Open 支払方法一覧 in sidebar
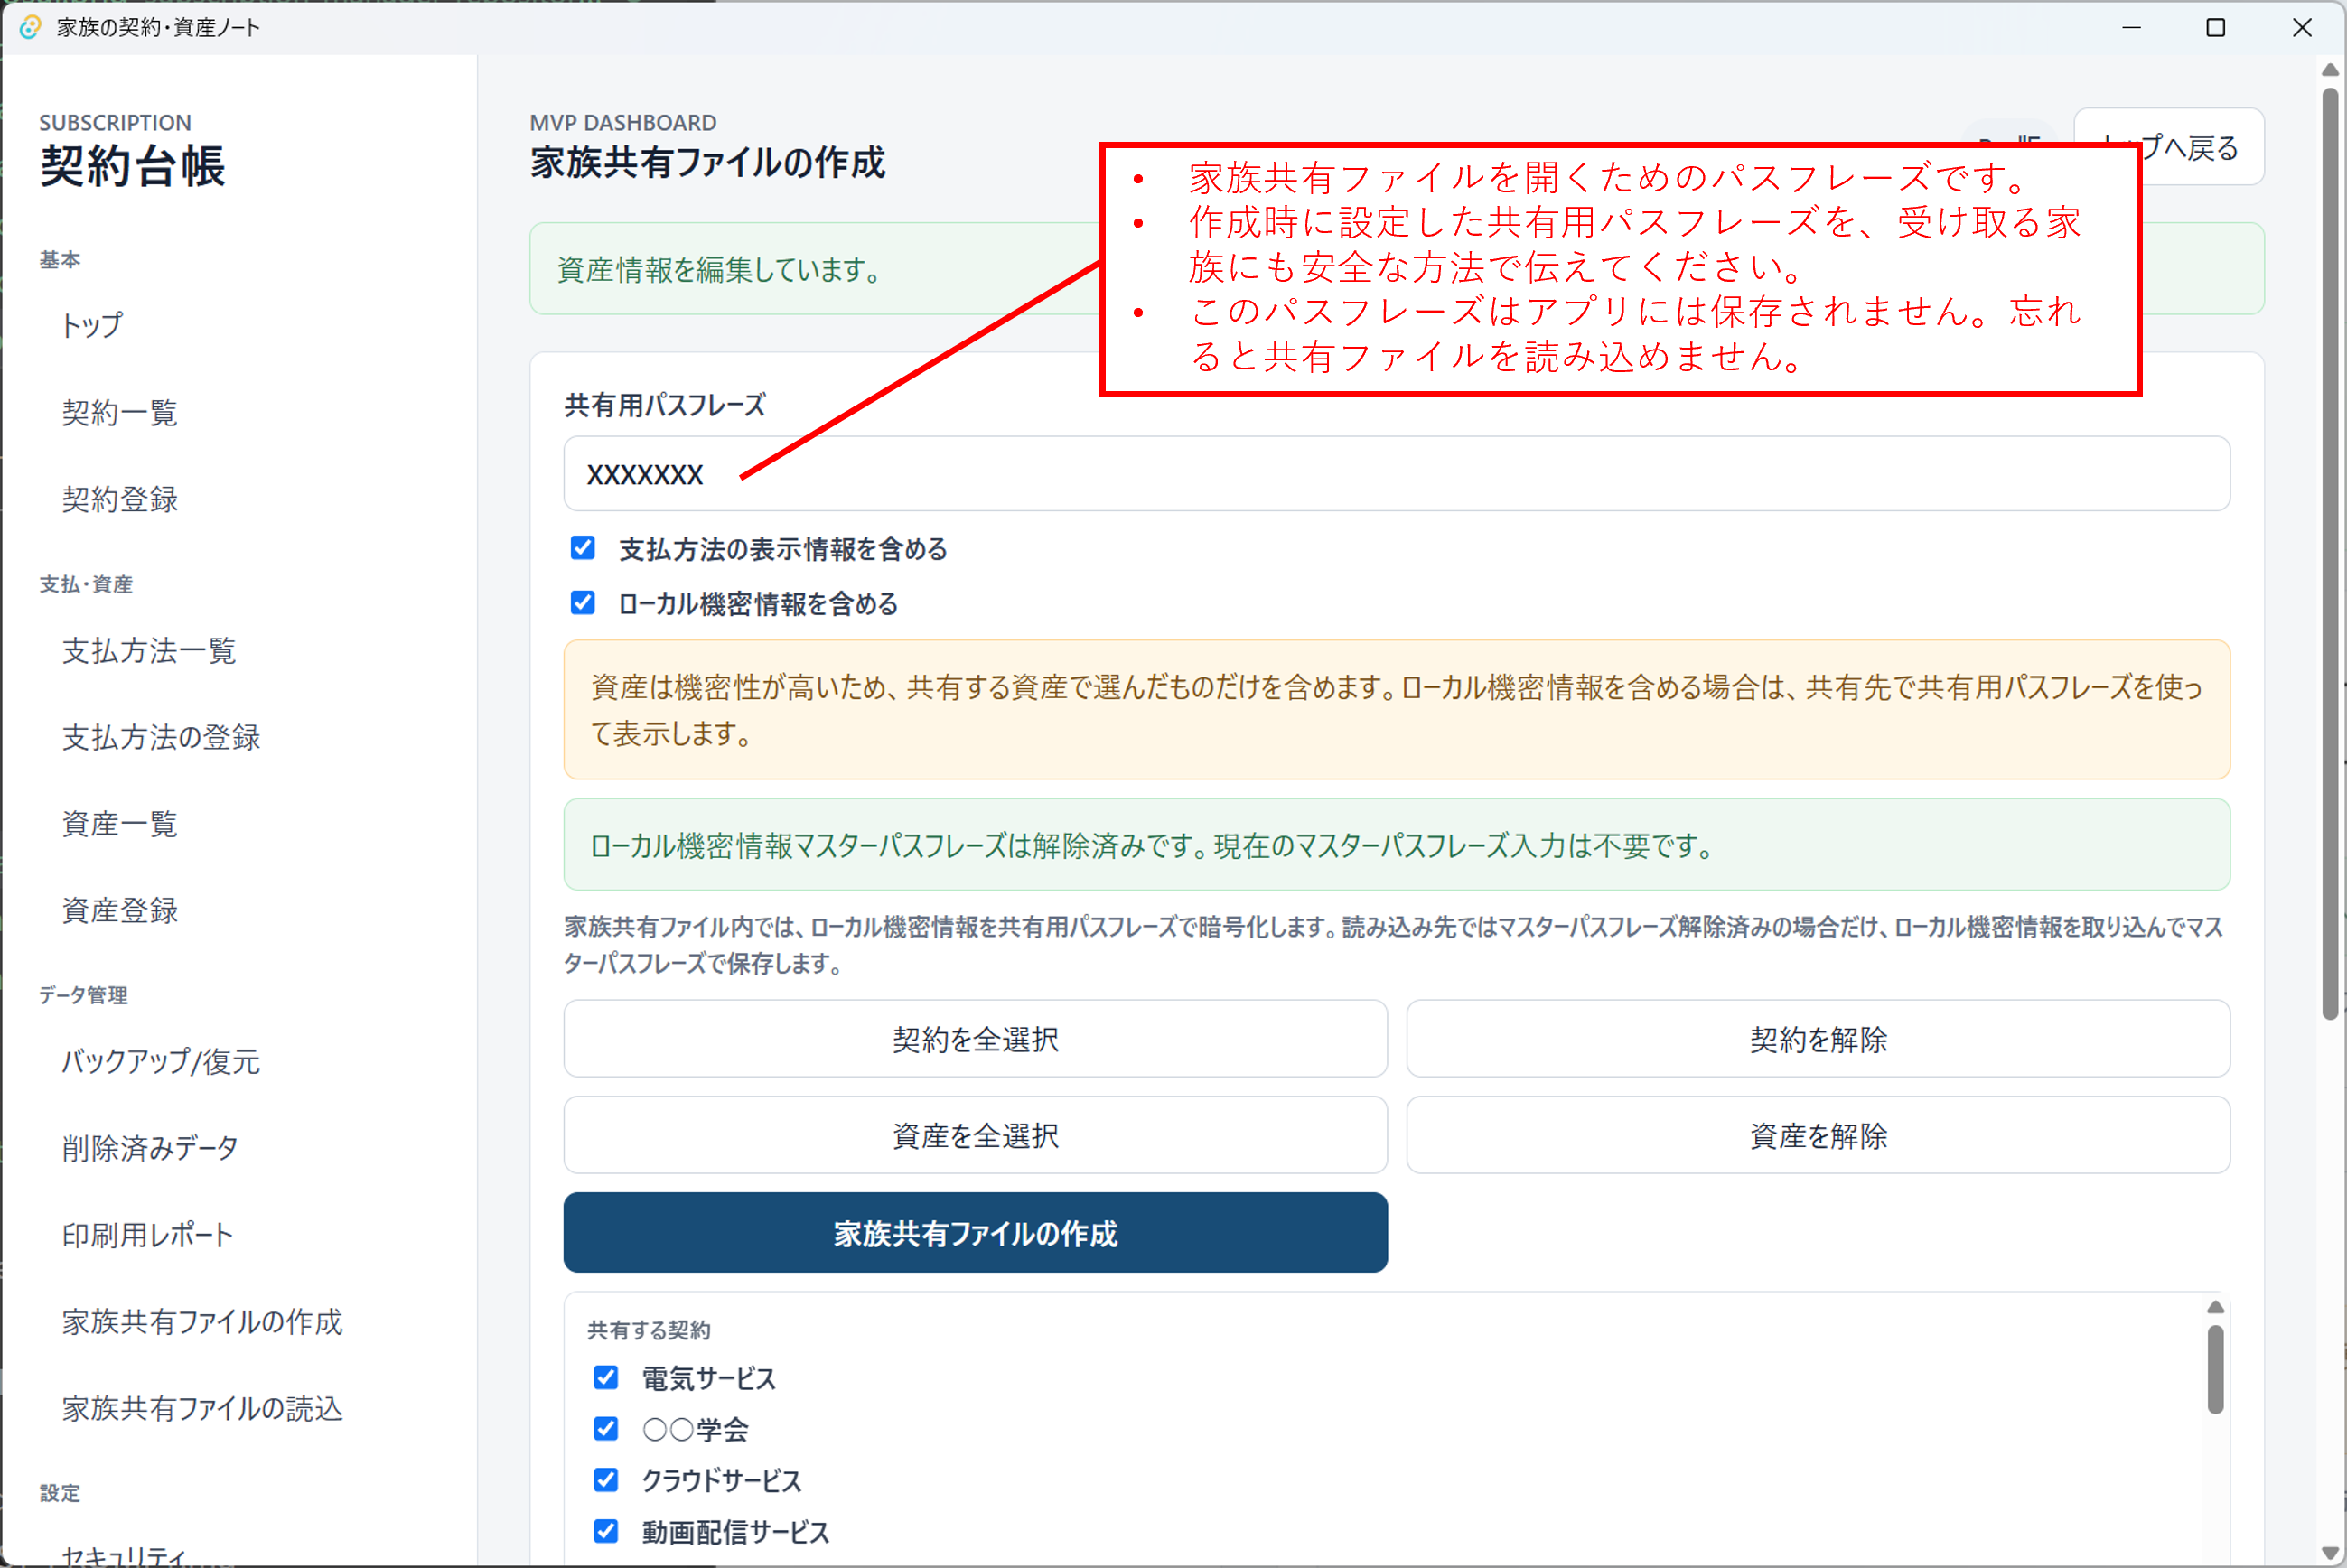The height and width of the screenshot is (1568, 2347). 149,651
